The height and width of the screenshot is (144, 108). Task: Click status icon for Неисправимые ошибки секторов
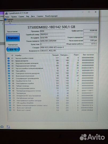10,101
